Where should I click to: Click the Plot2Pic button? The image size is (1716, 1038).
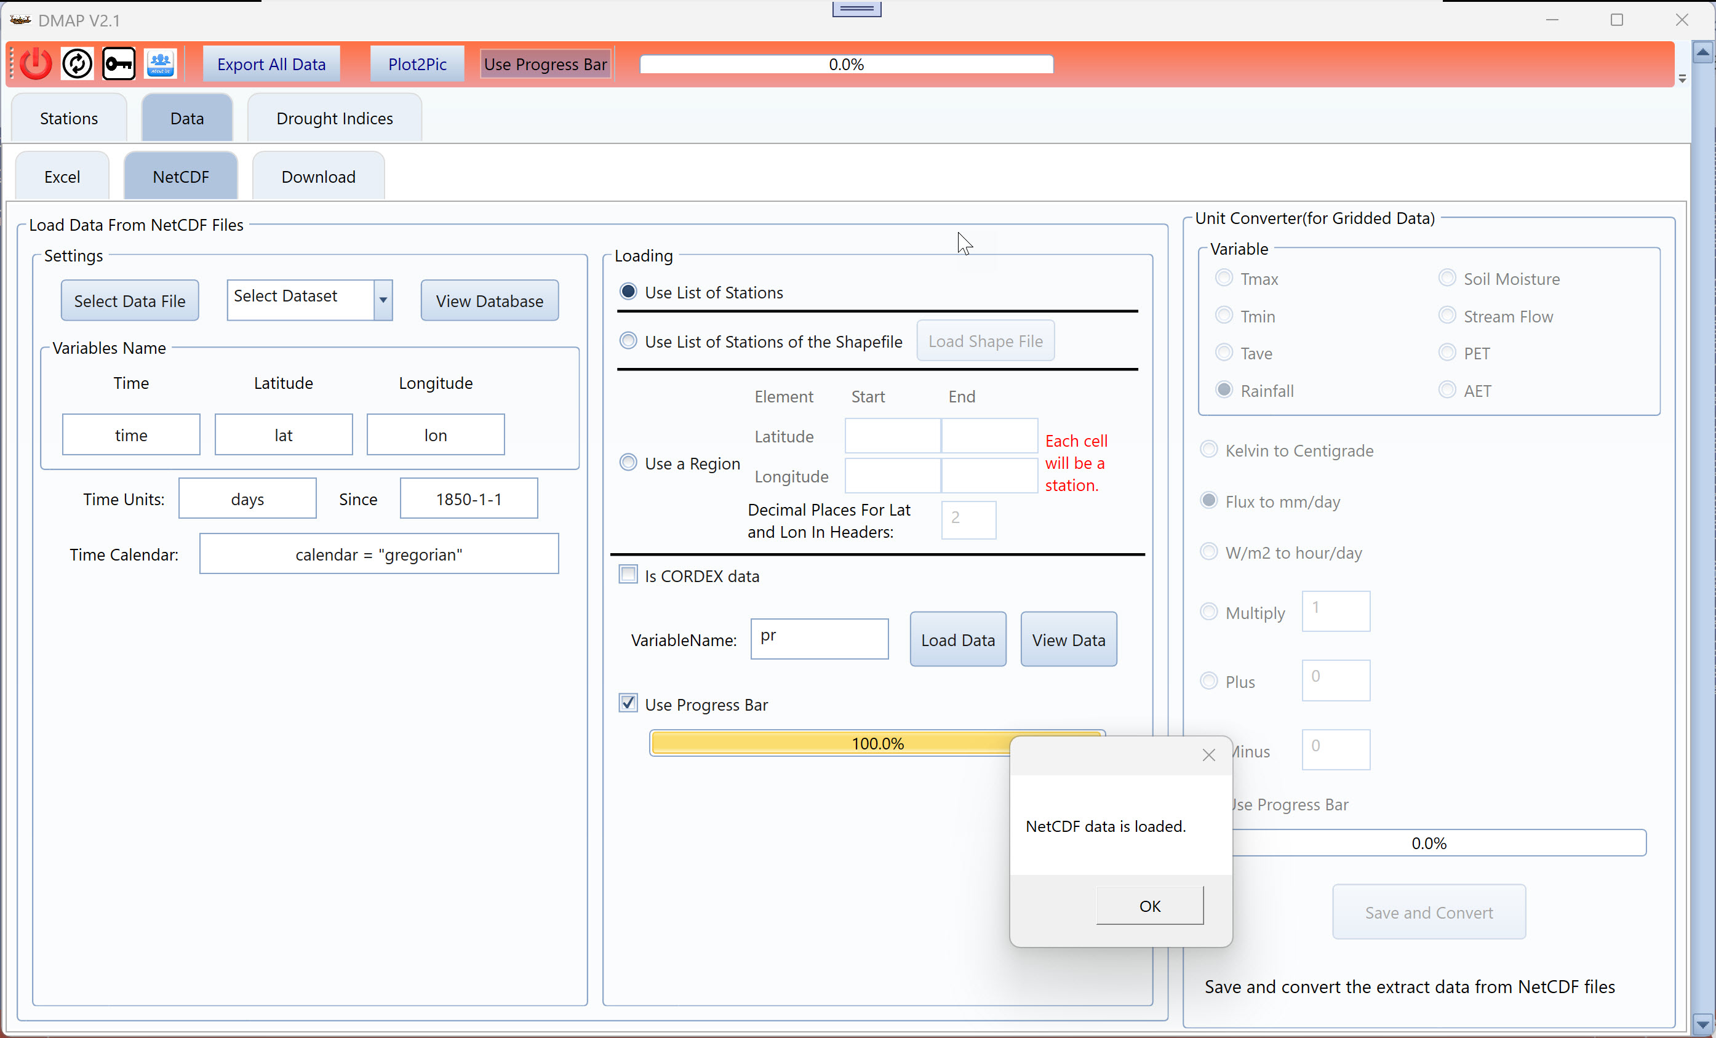pyautogui.click(x=417, y=64)
